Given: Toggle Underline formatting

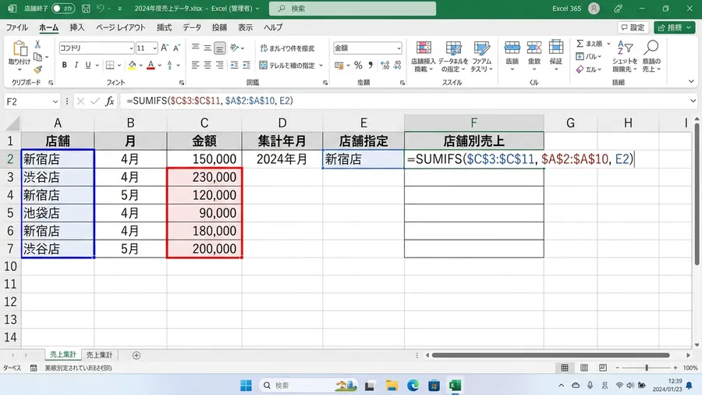Looking at the screenshot, I should click(x=88, y=66).
